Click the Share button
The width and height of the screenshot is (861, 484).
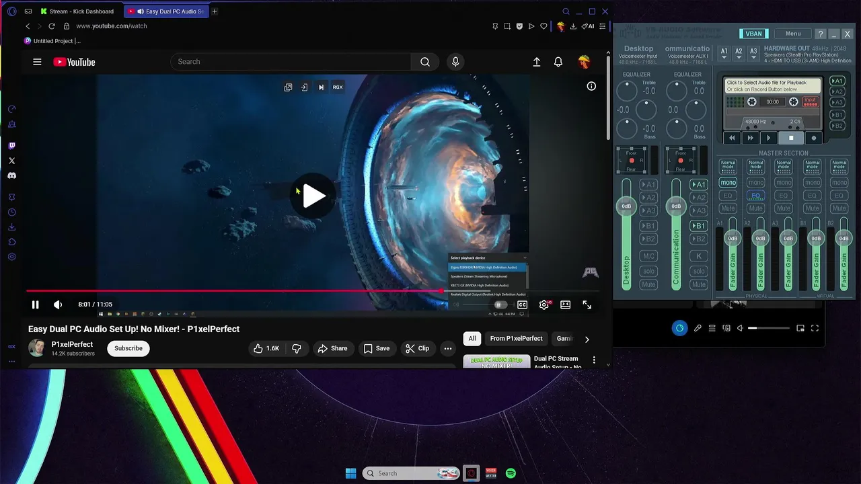coord(332,348)
